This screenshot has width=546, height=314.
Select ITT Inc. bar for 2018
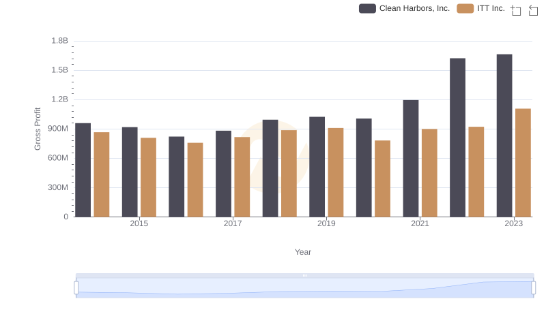point(289,174)
